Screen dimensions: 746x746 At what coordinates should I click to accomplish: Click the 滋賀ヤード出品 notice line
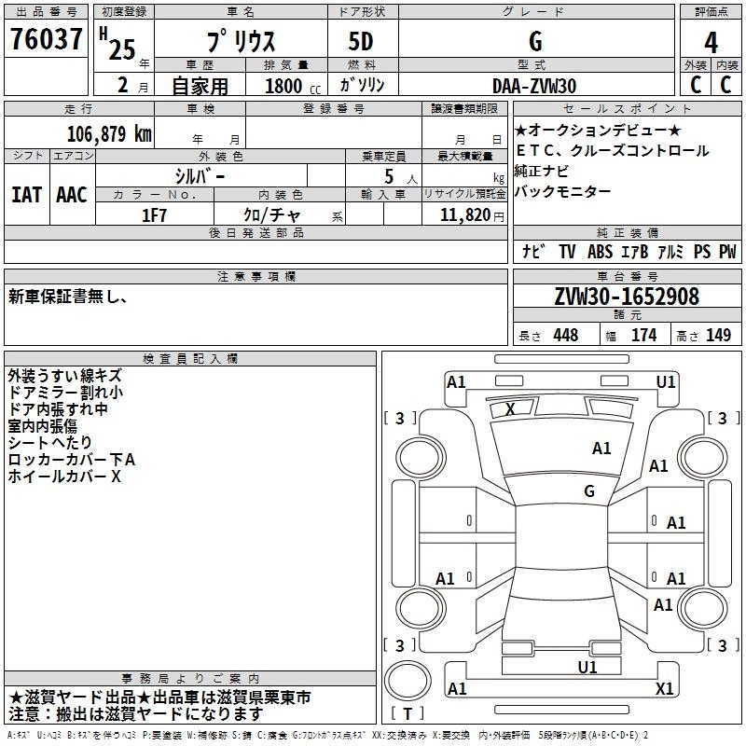click(159, 698)
